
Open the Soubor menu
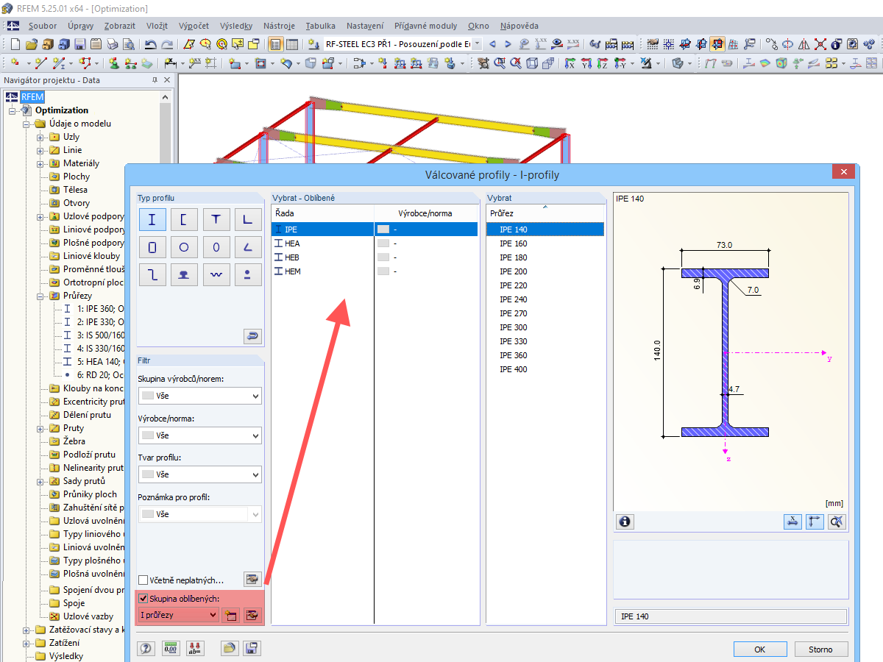(43, 26)
